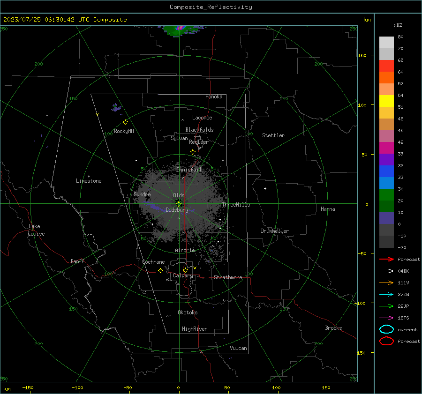Select the bright yellow dBZ legend band
This screenshot has width=422, height=394.
click(386, 101)
